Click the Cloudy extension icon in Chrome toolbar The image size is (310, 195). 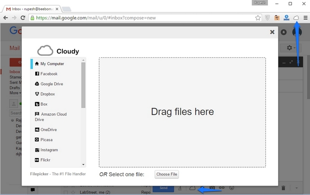click(x=296, y=18)
